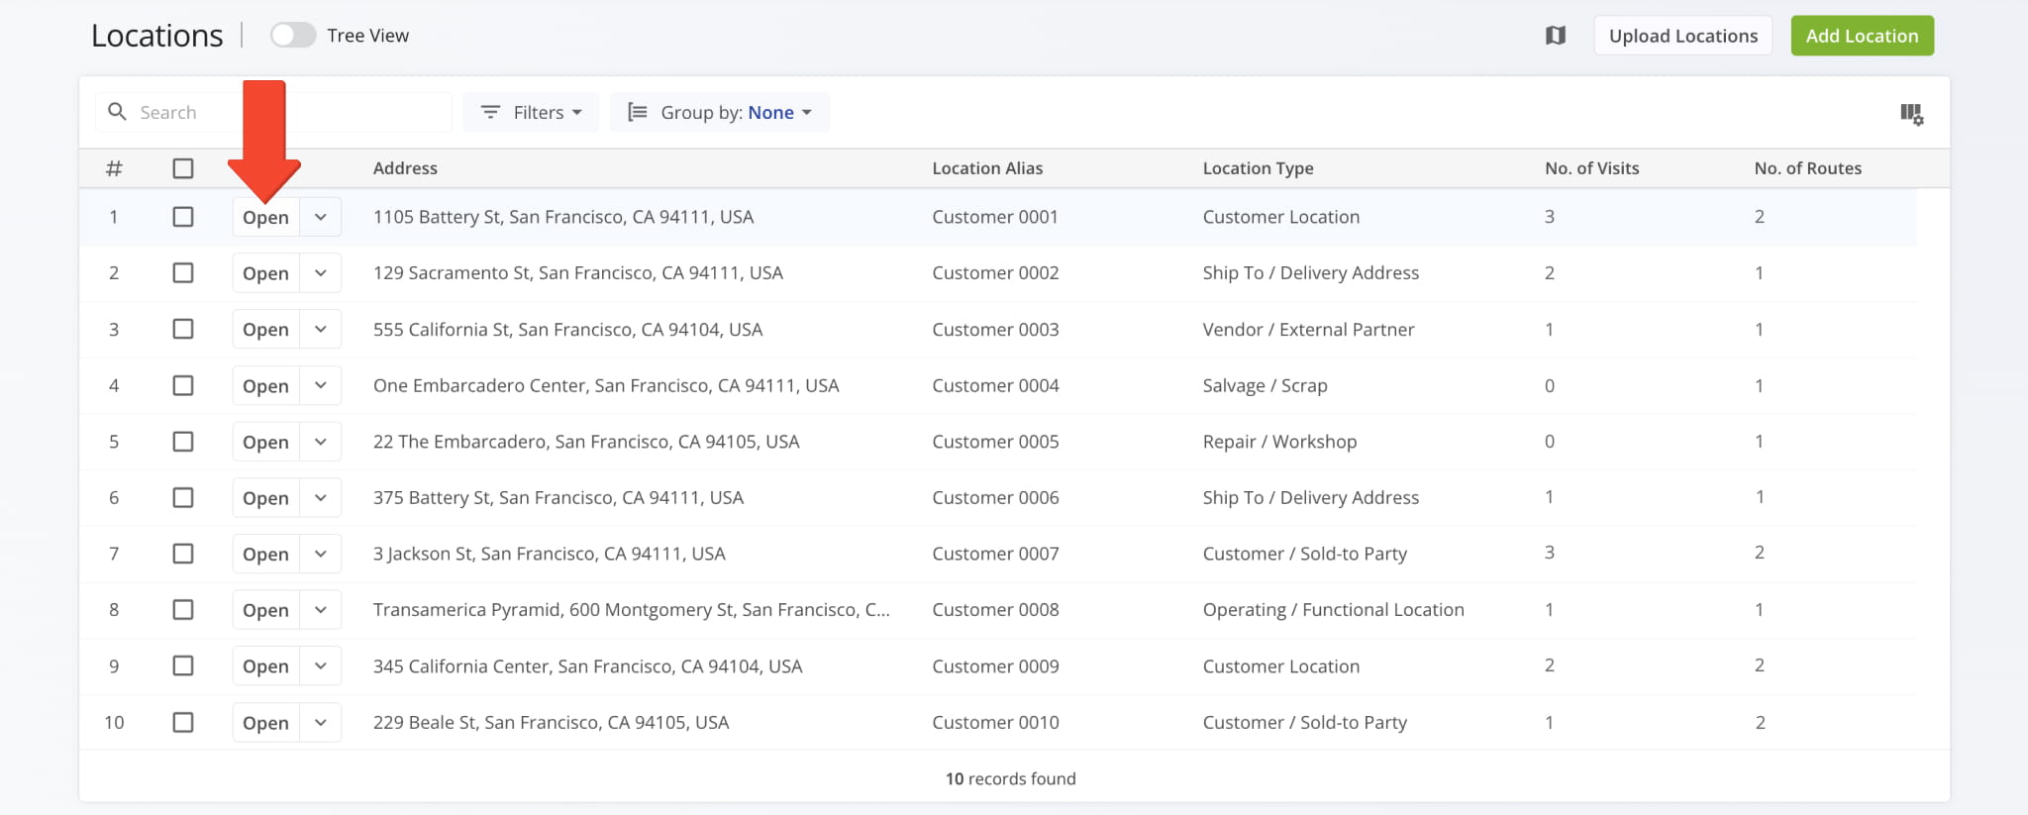Open the 555 California St location
This screenshot has height=815, width=2028.
[265, 329]
